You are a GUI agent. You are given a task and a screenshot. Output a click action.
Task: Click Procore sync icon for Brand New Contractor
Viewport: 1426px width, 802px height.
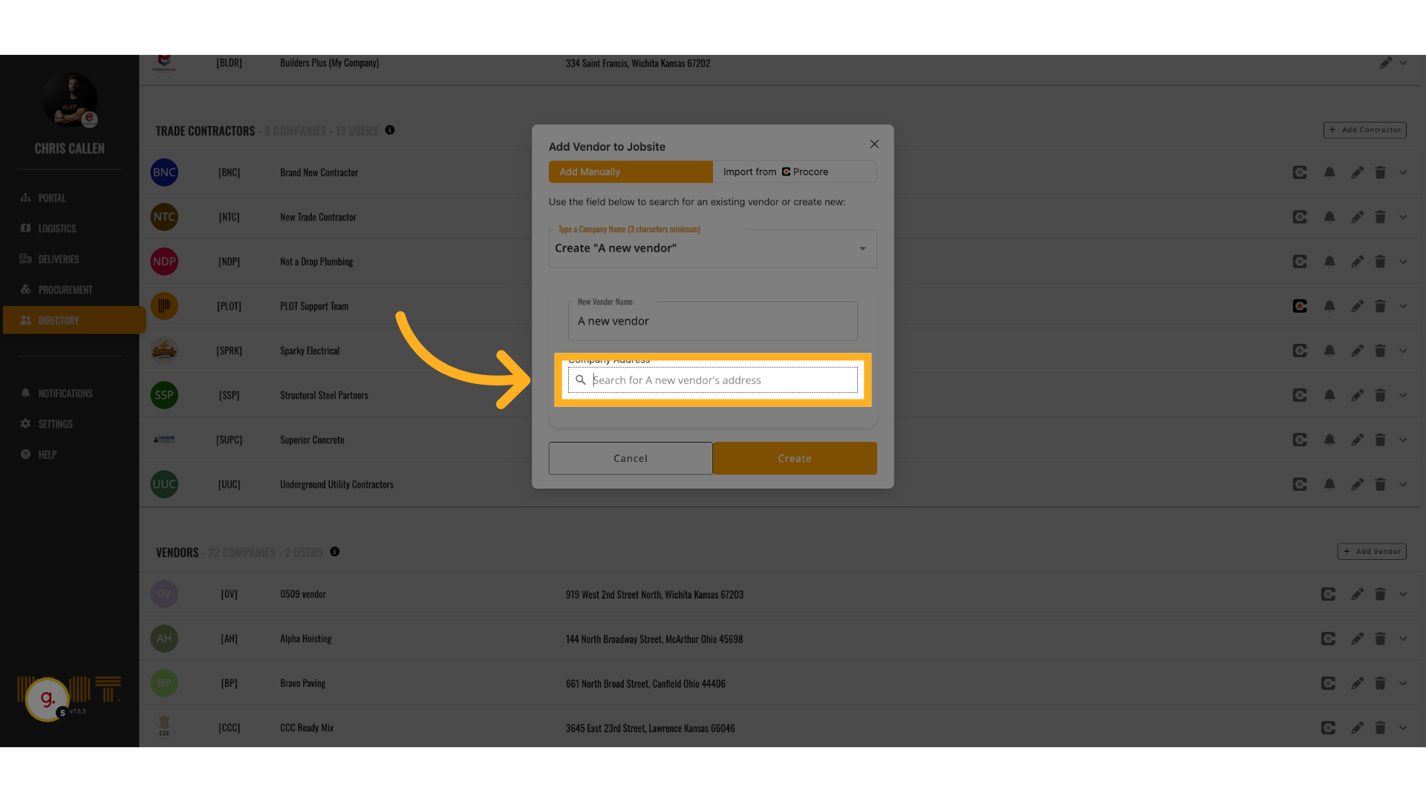click(1300, 172)
